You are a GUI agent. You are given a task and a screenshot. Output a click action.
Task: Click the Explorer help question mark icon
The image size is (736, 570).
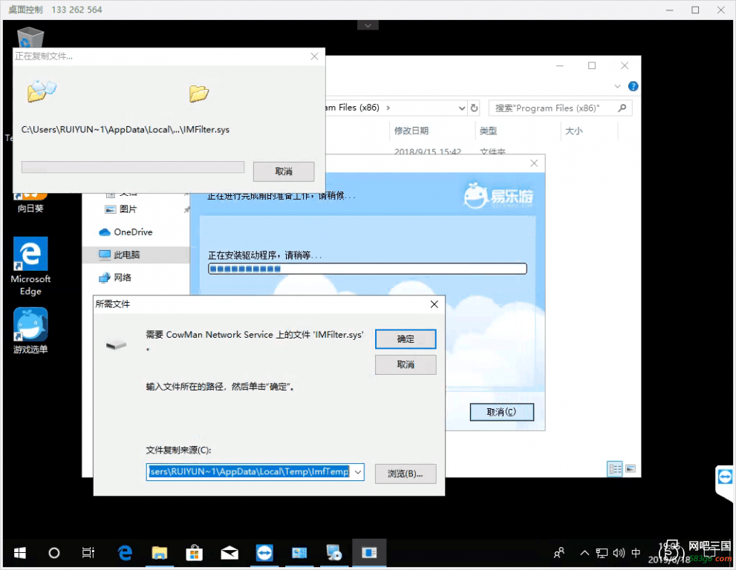633,86
